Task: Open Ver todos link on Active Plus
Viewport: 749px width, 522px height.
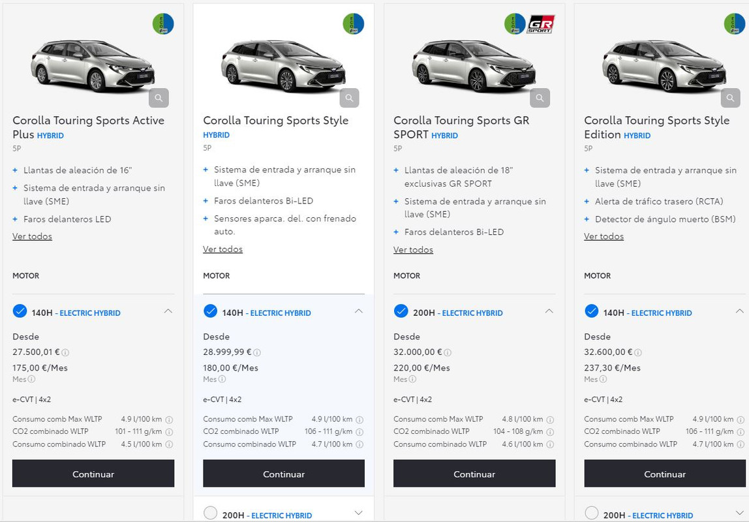Action: click(32, 236)
